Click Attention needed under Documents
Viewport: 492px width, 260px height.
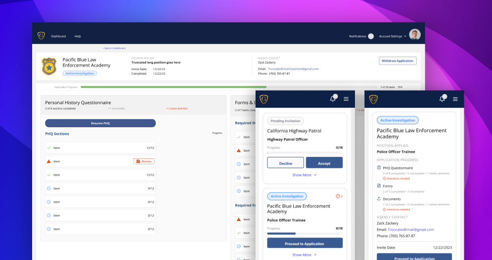pos(396,209)
